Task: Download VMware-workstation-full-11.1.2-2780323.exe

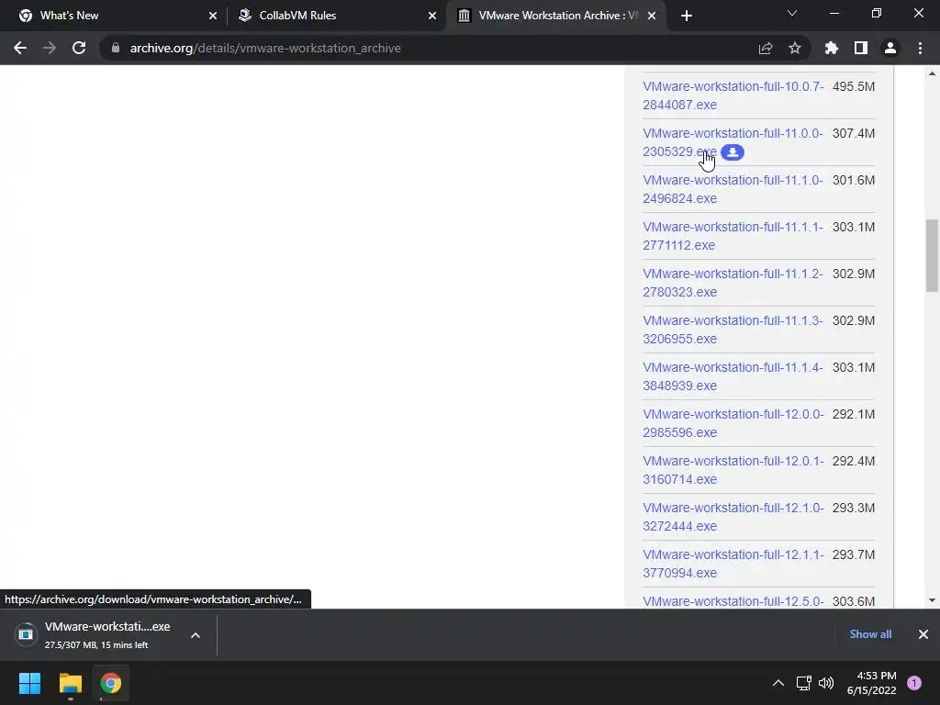Action: click(x=733, y=283)
